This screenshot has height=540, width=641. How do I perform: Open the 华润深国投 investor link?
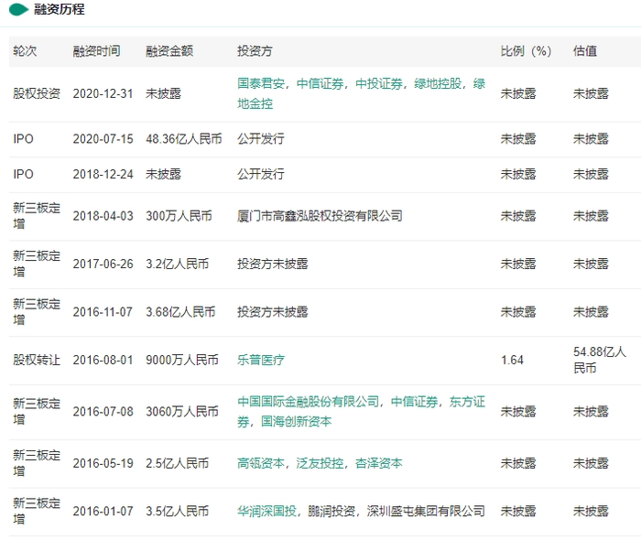(266, 511)
